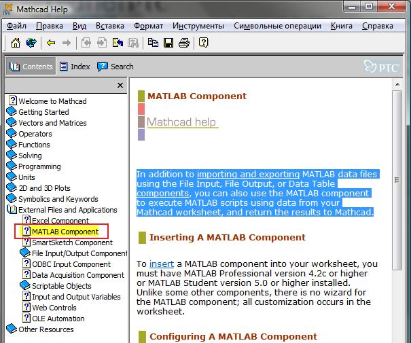Viewport: 411px width, 343px height.
Task: Open the Файл menu
Action: click(x=16, y=26)
